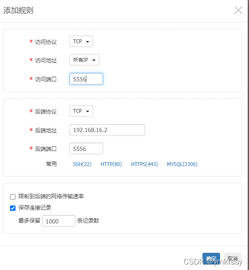Click the 添加规则 dialog title
Screen dimensions: 249x270
point(18,10)
